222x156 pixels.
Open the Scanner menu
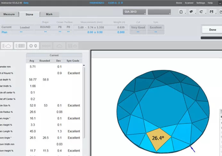tap(189, 3)
